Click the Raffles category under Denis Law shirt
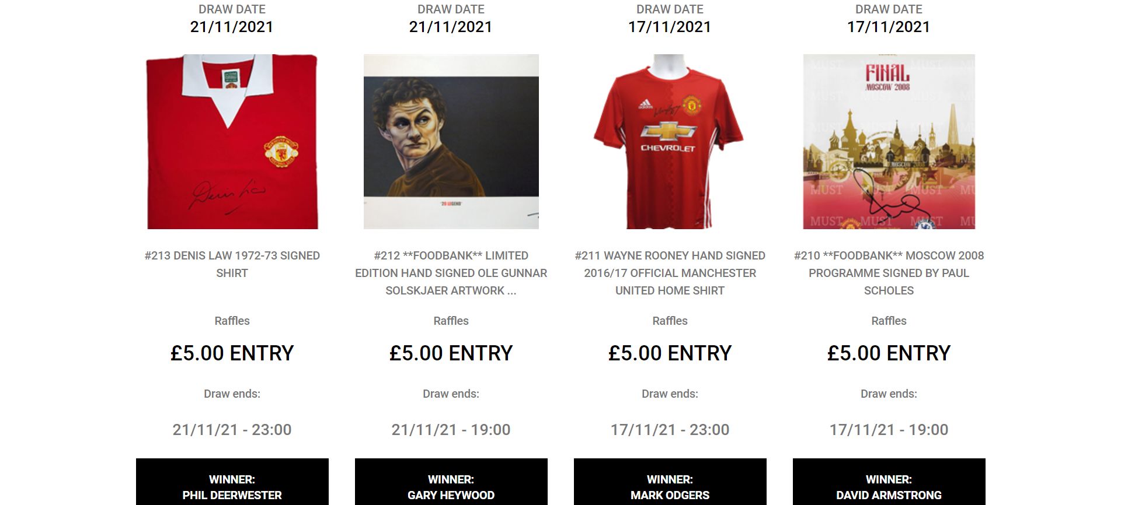Screen dimensions: 1121x505 (x=232, y=321)
